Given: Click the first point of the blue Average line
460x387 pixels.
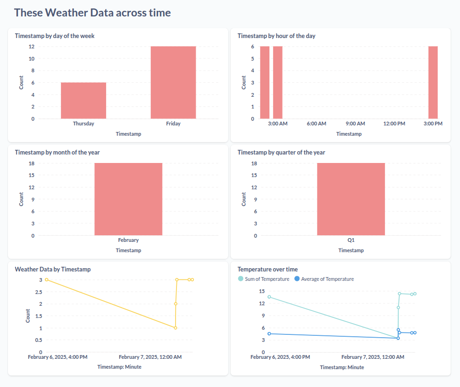Looking at the screenshot, I should point(269,333).
